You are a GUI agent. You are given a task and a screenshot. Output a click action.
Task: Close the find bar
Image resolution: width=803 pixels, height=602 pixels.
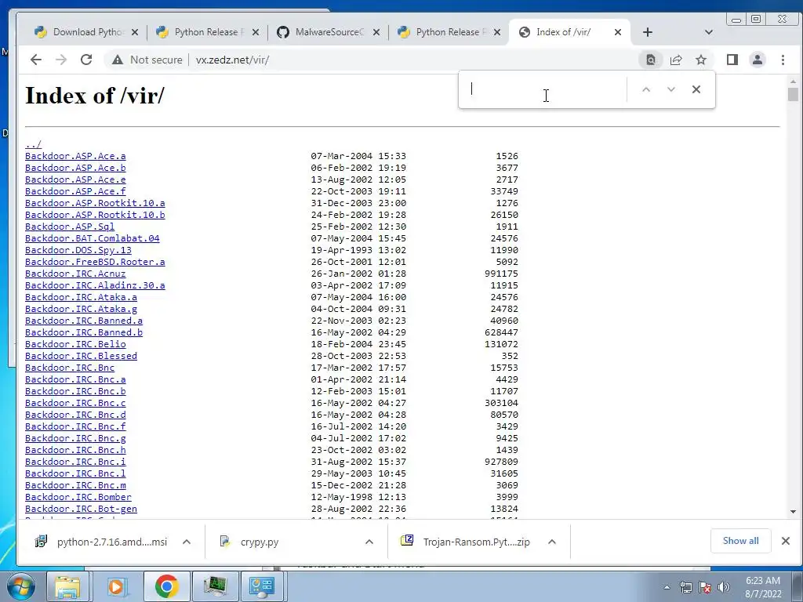click(696, 89)
